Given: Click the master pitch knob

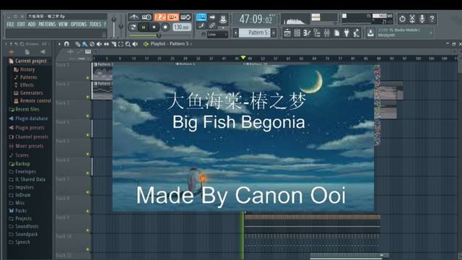Looking at the screenshot, I should (121, 26).
